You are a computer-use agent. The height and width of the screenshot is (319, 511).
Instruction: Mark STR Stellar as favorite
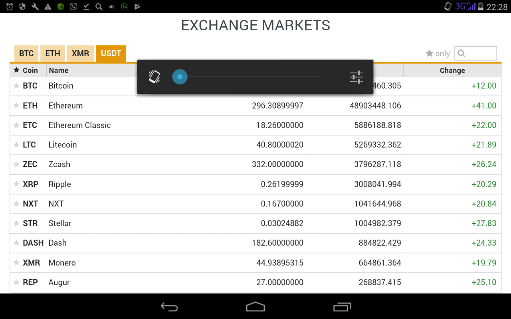coord(16,223)
